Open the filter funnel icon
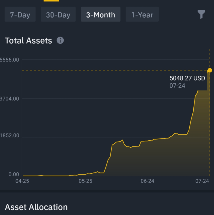This screenshot has height=215, width=214. point(201,14)
